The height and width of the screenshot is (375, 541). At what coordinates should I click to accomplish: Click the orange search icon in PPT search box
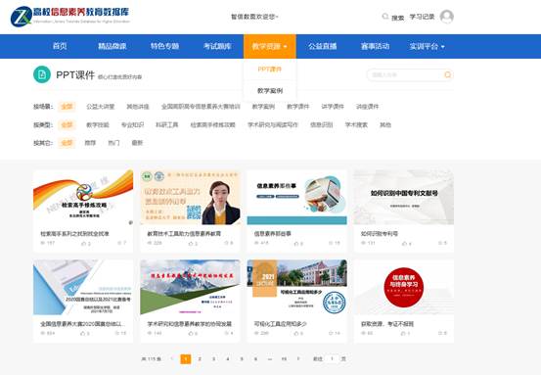coord(447,74)
